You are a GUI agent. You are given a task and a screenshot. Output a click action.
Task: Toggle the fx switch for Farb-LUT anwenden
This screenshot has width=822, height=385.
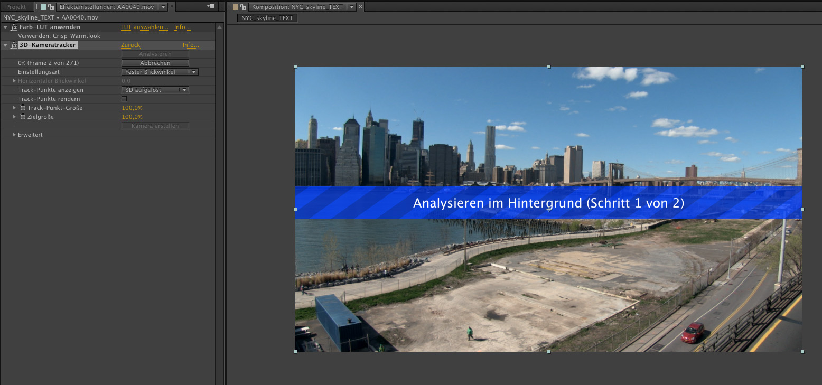[14, 27]
